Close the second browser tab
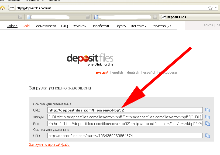This screenshot has height=155, width=220. 87,17
